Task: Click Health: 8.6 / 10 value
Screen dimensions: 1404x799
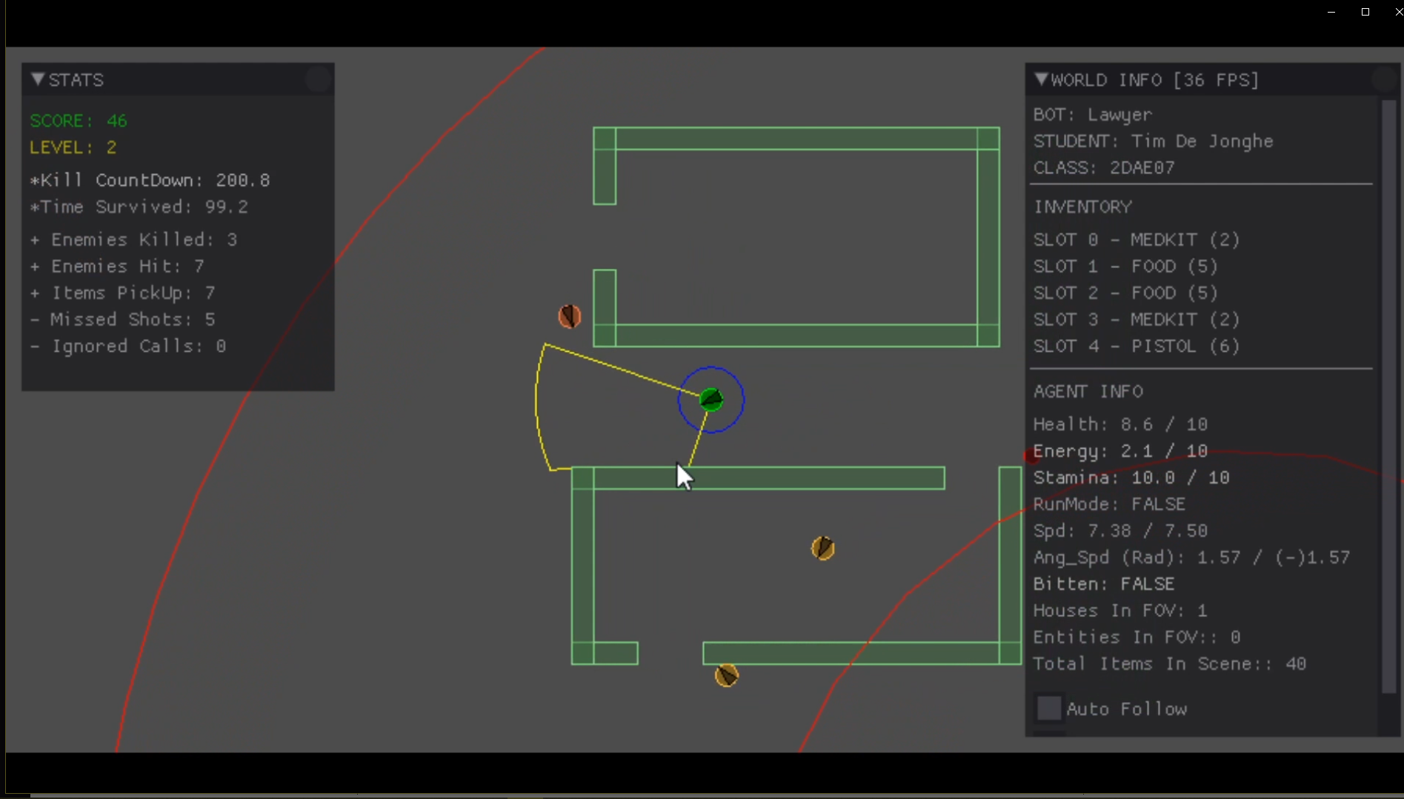Action: click(1121, 424)
